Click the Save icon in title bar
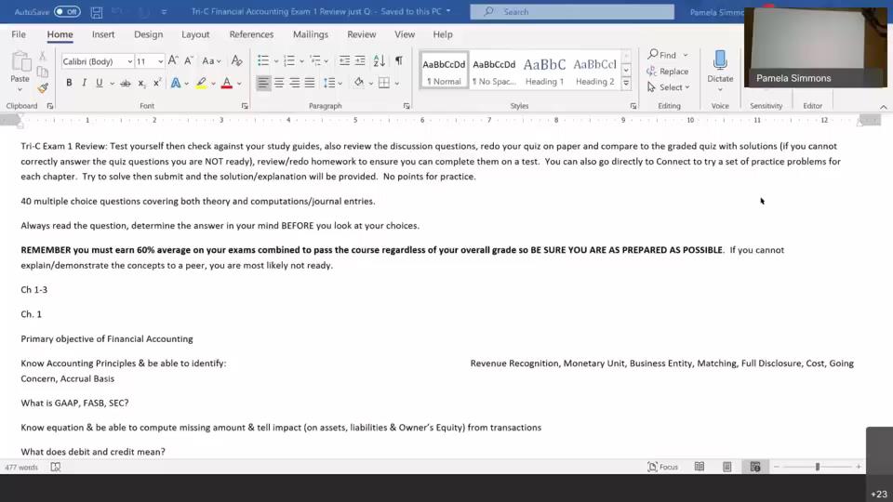The image size is (893, 502). coord(96,11)
